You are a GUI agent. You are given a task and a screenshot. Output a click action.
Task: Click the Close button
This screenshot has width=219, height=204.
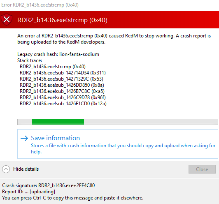202,169
